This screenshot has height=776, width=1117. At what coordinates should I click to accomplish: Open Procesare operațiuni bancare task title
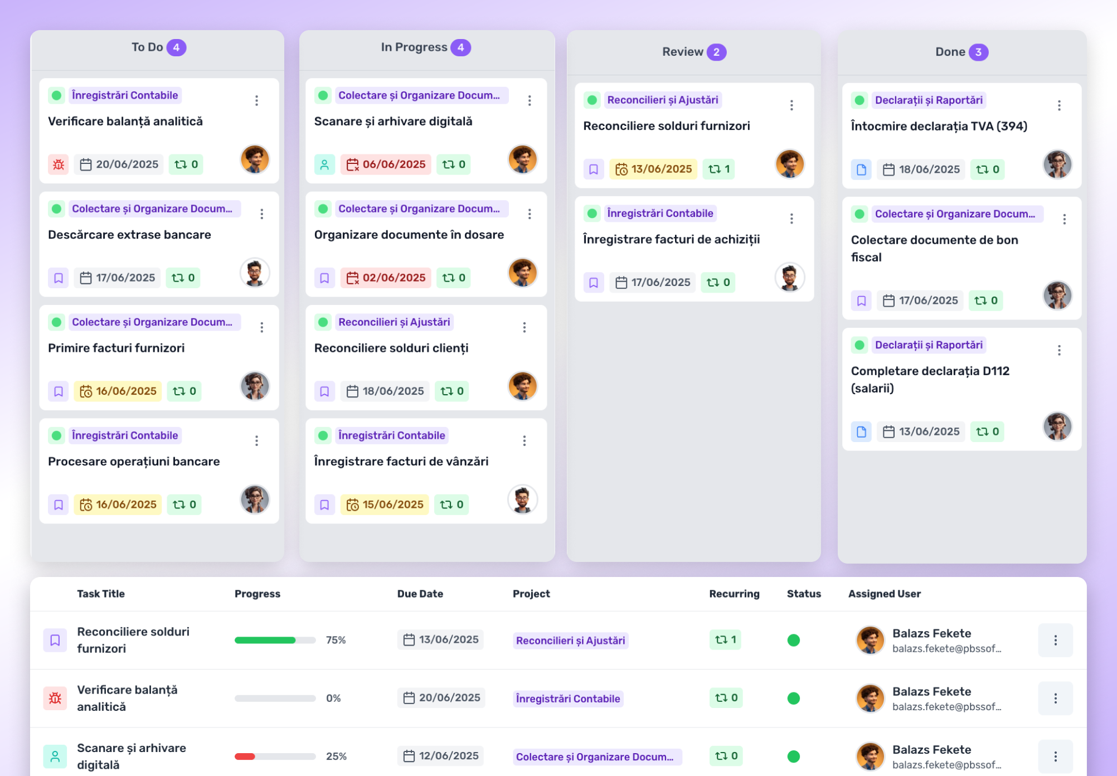coord(134,462)
